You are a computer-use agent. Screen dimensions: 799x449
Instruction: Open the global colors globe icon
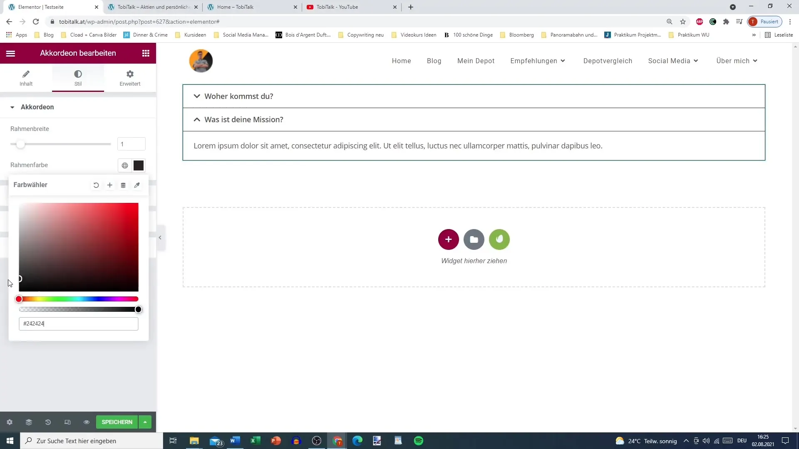pyautogui.click(x=125, y=165)
